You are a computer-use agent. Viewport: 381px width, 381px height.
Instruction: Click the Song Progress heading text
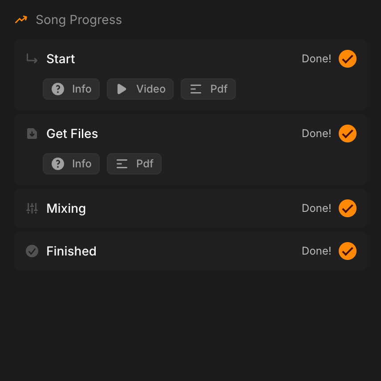click(x=79, y=20)
